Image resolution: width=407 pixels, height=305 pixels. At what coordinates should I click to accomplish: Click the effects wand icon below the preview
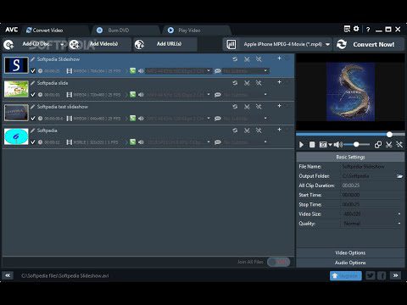[x=399, y=145]
